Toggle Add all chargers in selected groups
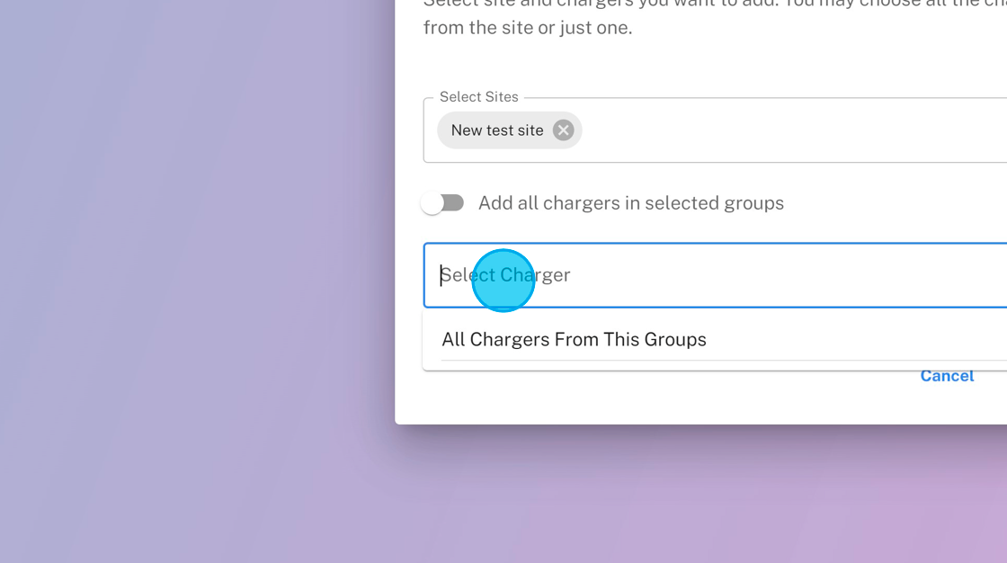Screen dimensions: 1007x563 click(442, 203)
